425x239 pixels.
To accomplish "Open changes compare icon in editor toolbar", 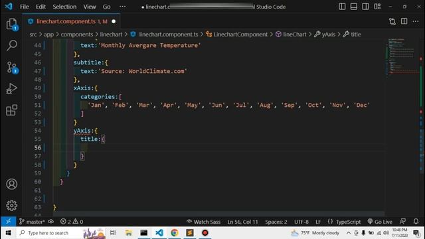I will click(x=392, y=21).
